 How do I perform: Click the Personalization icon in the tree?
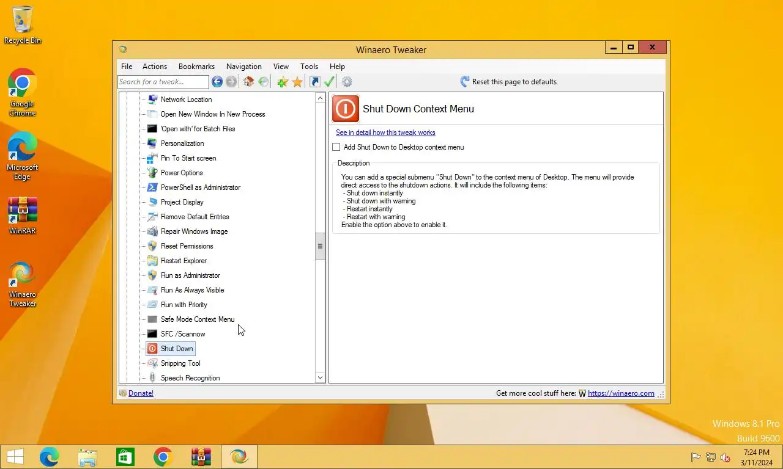coord(152,144)
